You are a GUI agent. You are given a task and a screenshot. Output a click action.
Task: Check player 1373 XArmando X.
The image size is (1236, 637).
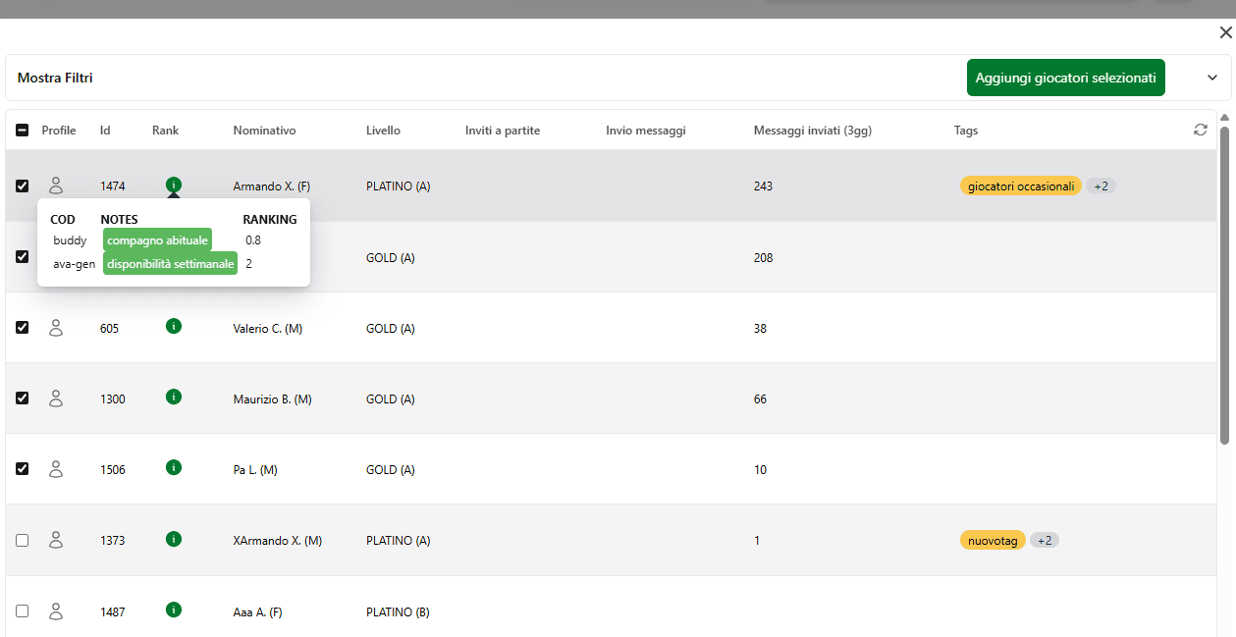(23, 540)
